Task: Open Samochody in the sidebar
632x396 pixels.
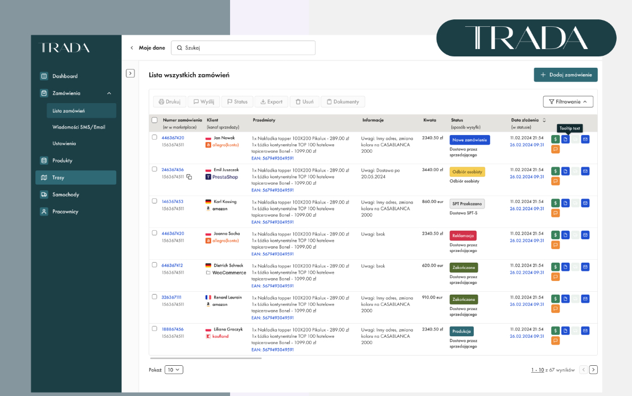Action: pos(76,194)
